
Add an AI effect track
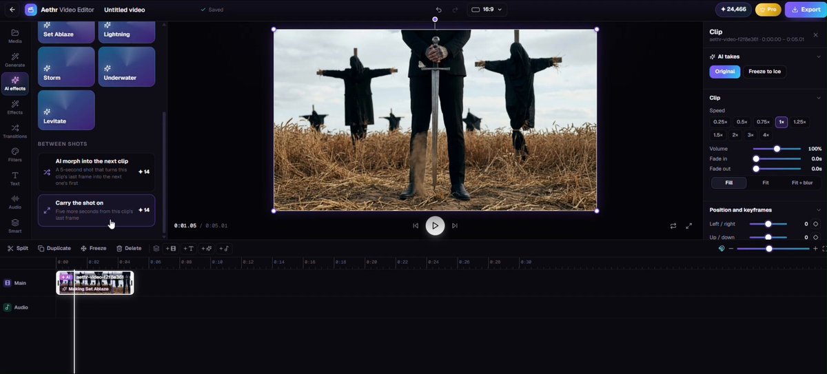207,248
